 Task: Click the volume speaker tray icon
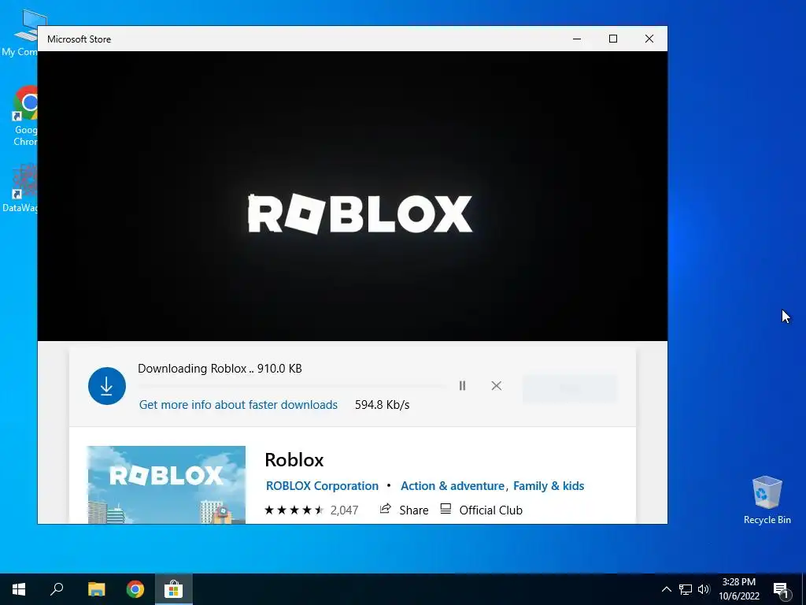click(x=704, y=589)
